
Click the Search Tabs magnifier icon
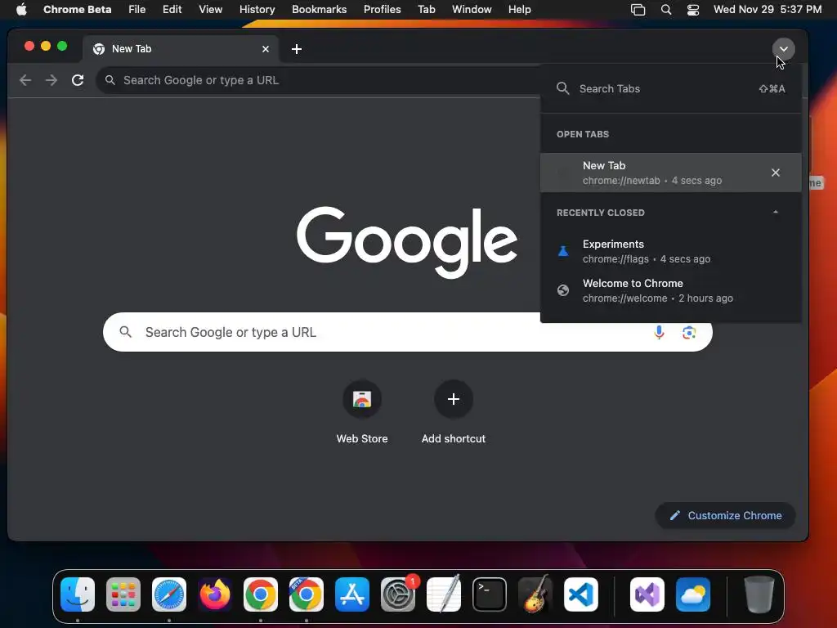562,88
